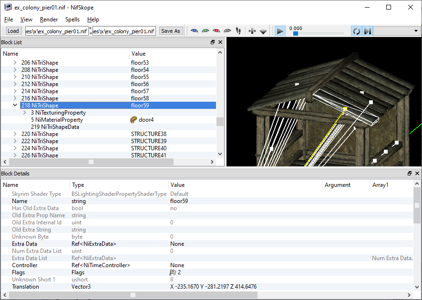This screenshot has width=422, height=300.
Task: Click the footprints Walk view icon
Action: click(x=238, y=31)
